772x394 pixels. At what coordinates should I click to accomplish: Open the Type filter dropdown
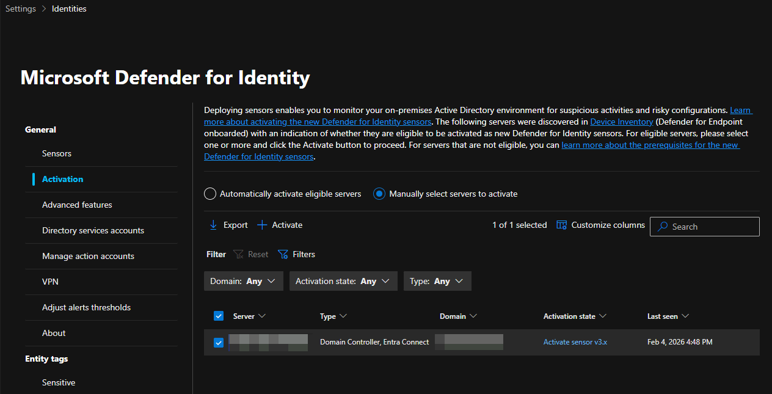[437, 281]
